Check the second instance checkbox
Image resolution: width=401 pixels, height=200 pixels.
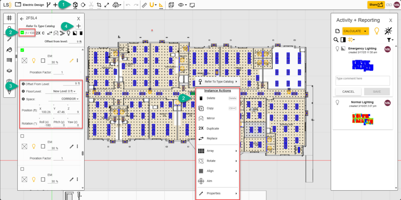point(22,136)
